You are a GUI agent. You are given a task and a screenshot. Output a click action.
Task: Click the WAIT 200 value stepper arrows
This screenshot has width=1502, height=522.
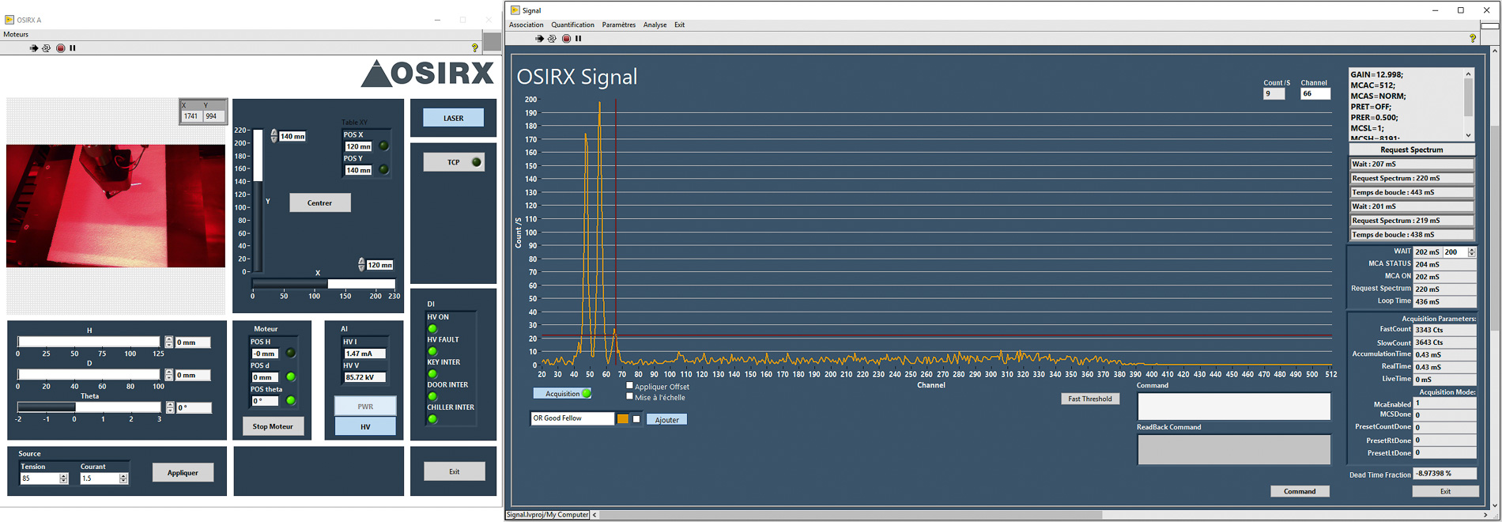(x=1471, y=252)
